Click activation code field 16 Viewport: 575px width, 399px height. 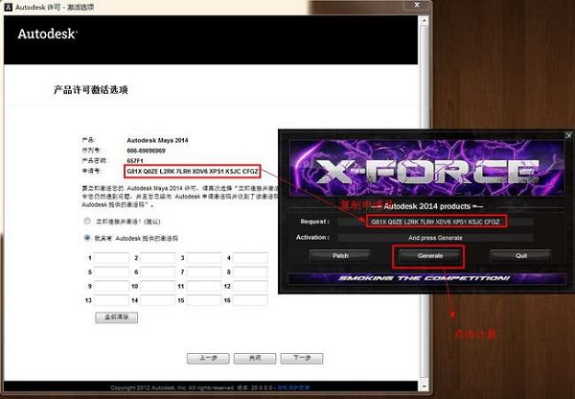tap(250, 300)
